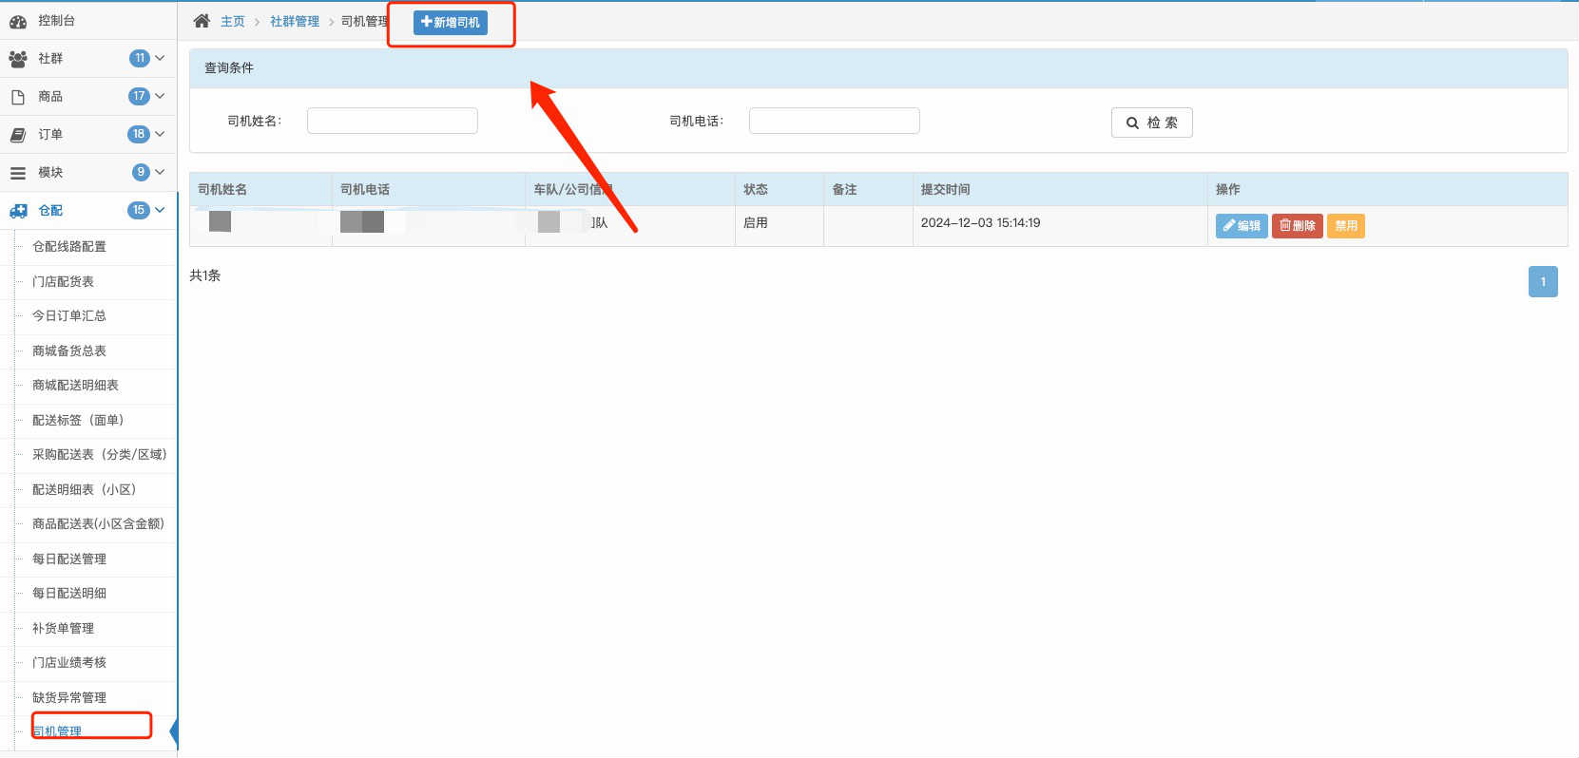Expand the 模块 menu chevron

click(160, 172)
